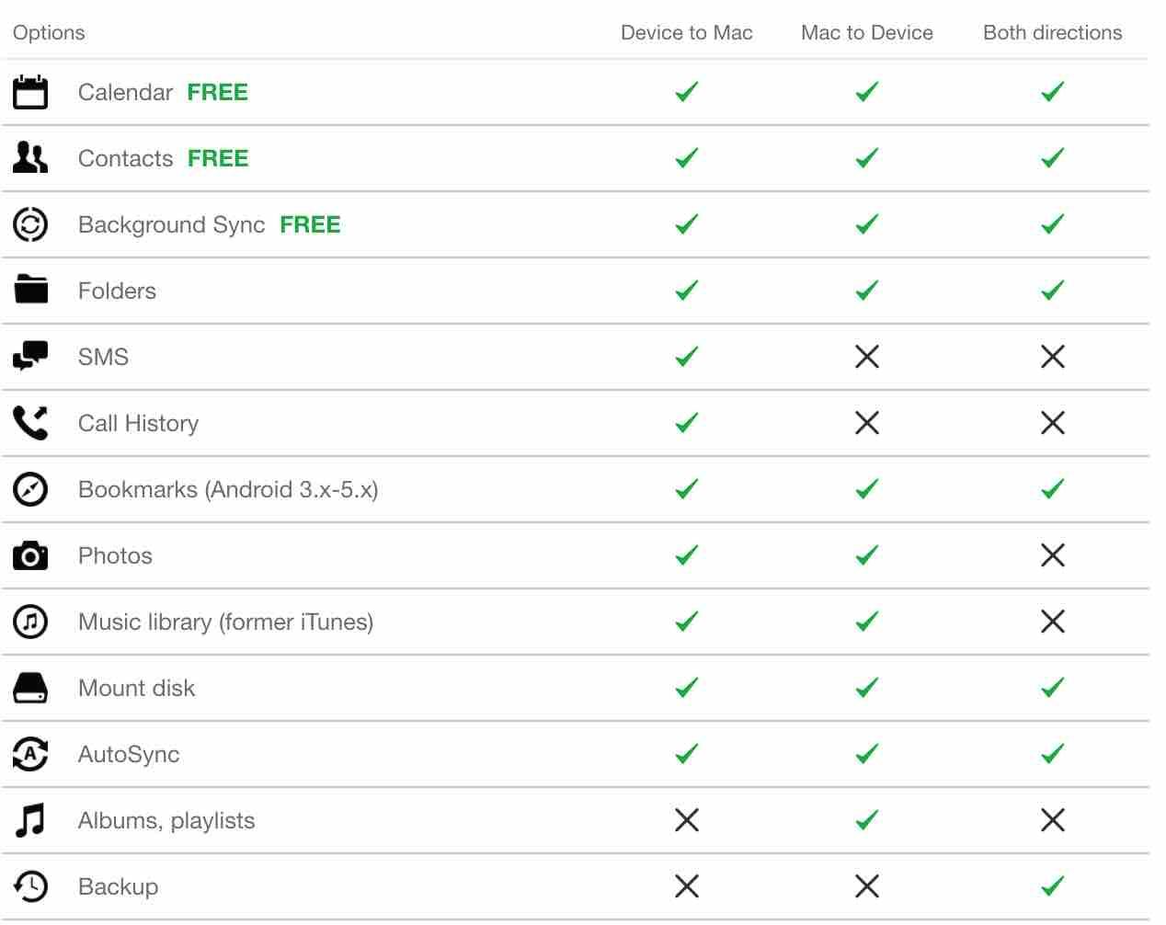Click the Albums, playlists label
The image size is (1166, 925).
click(166, 820)
